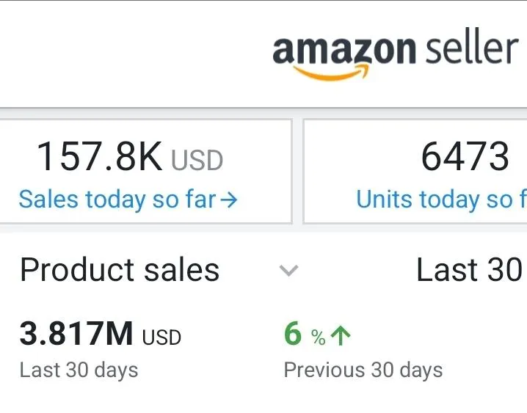Viewport: 527px width, 413px height.
Task: Open the Sales today so far link
Action: (117, 199)
